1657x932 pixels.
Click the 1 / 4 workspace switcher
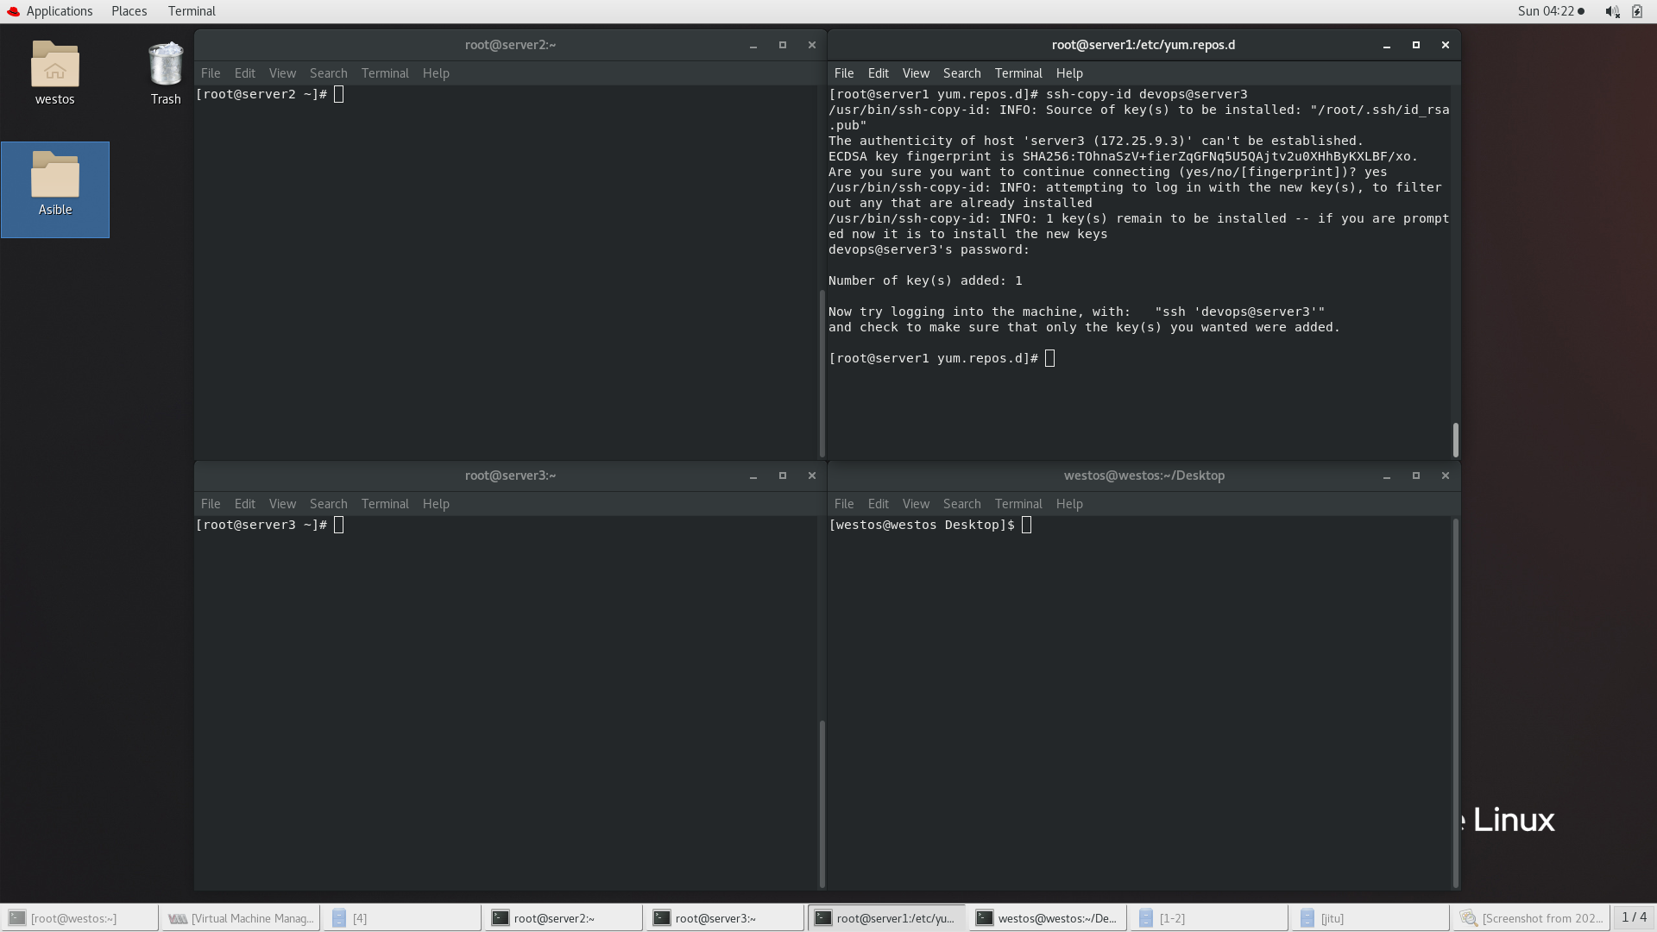click(x=1634, y=917)
